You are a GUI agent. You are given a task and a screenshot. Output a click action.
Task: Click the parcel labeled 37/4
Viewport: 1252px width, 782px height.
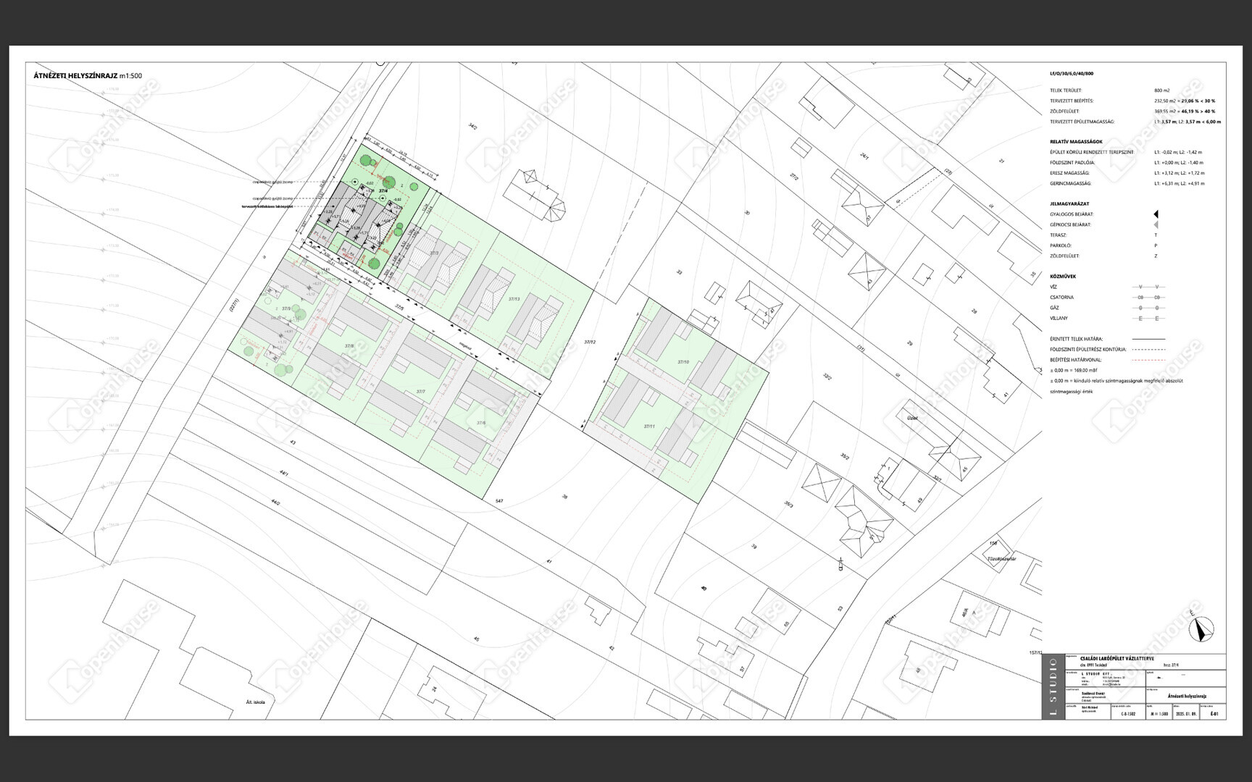(x=393, y=192)
